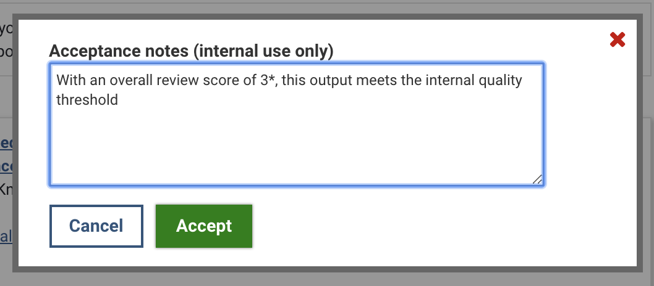Grab the textarea resize handle
Screen dimensions: 654x286
coord(537,179)
